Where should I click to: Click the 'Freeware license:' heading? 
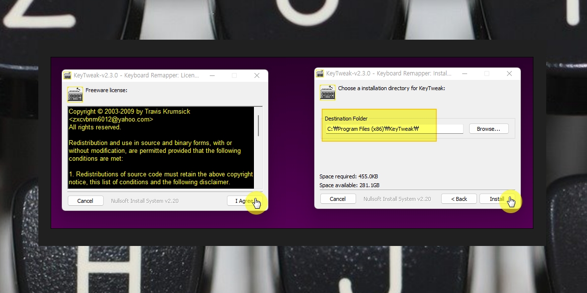(106, 90)
